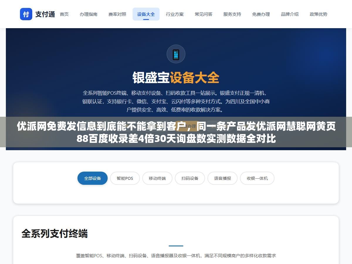Image resolution: width=352 pixels, height=264 pixels.
Task: Visit the 品牌介绍 page
Action: (290, 14)
